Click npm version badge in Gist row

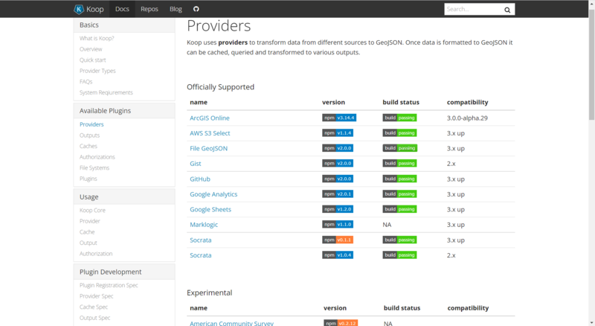pyautogui.click(x=338, y=164)
